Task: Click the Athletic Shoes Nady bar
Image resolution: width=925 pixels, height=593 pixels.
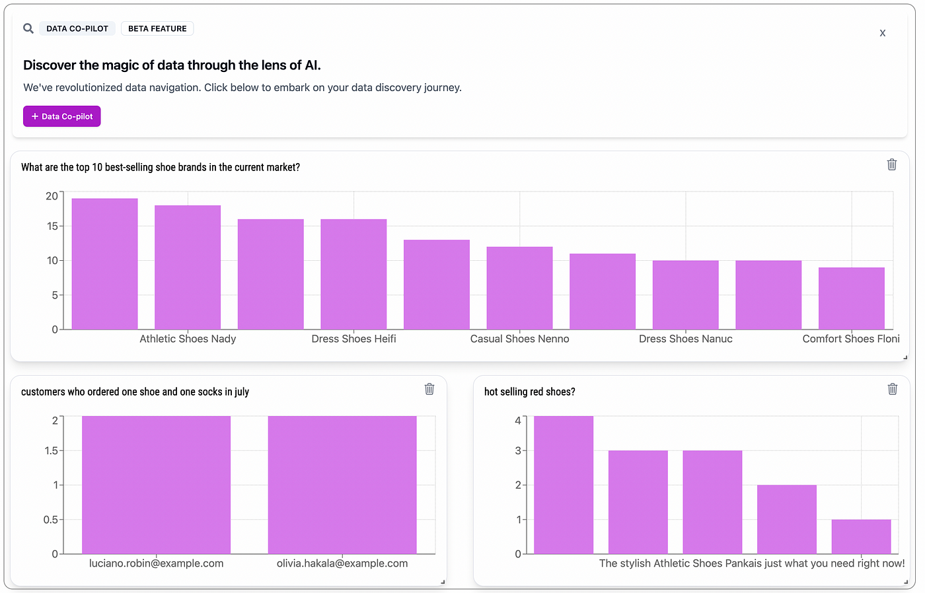Action: click(x=188, y=267)
